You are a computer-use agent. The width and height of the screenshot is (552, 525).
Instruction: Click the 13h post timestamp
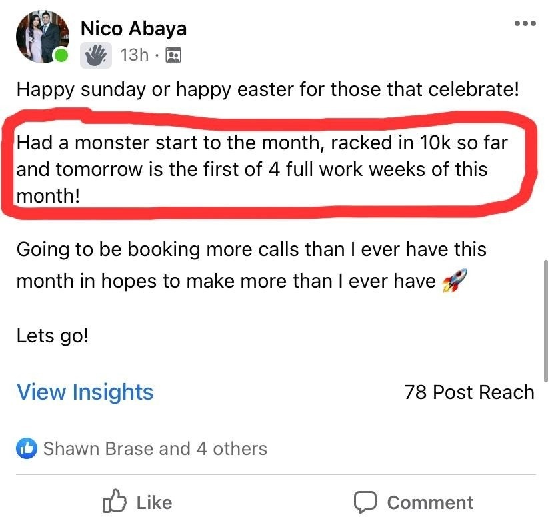(x=135, y=55)
